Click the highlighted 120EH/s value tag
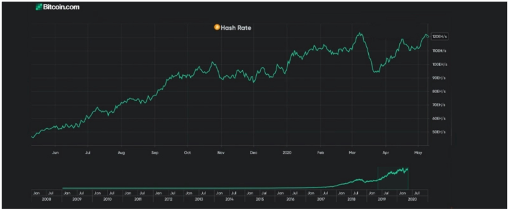This screenshot has width=511, height=211. (439, 37)
